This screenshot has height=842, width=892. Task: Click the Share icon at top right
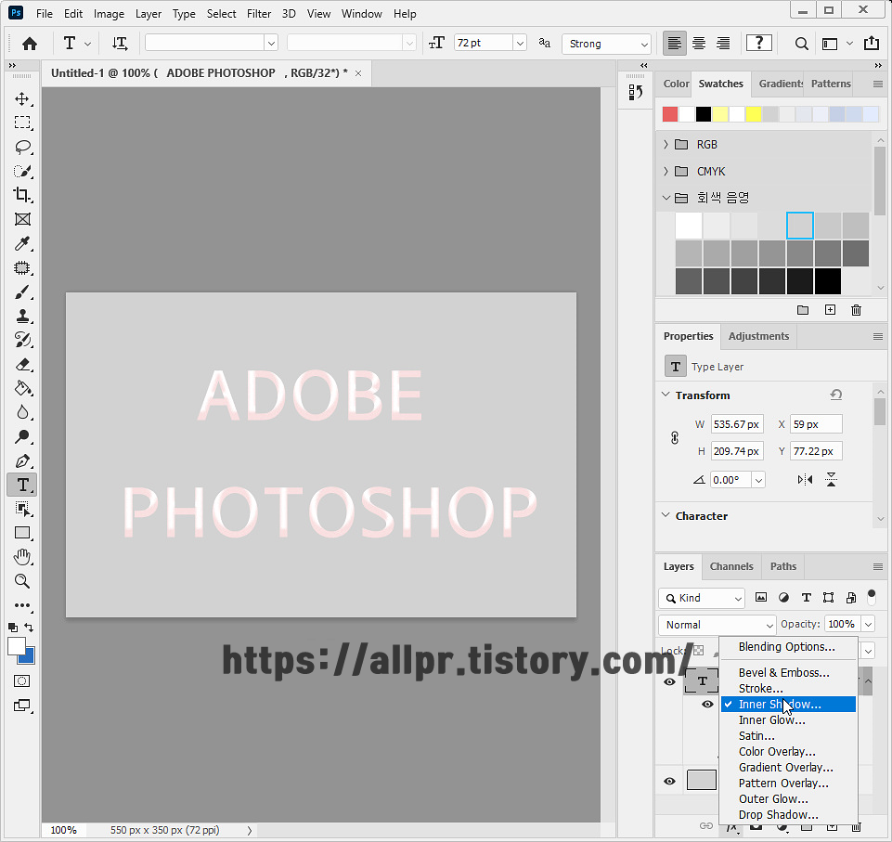(871, 44)
